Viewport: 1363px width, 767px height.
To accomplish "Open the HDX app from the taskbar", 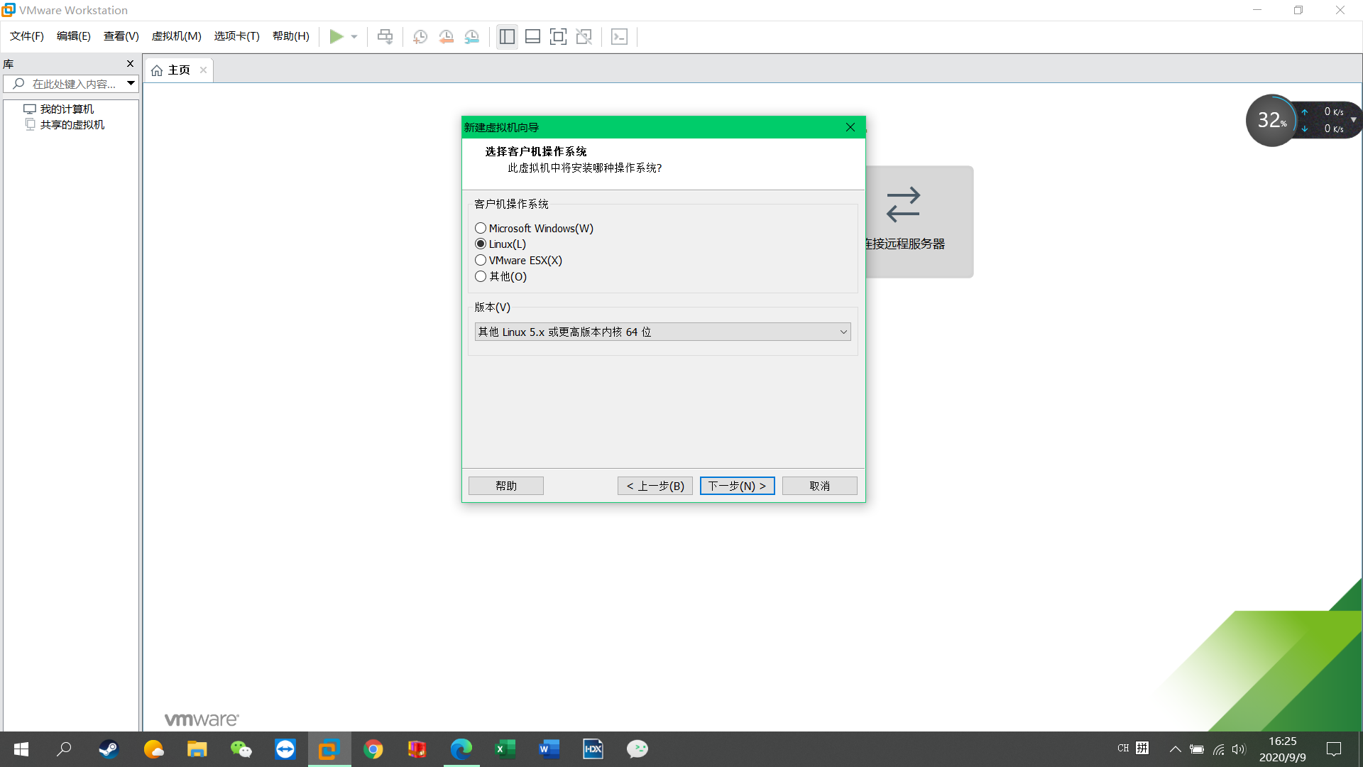I will [x=593, y=749].
